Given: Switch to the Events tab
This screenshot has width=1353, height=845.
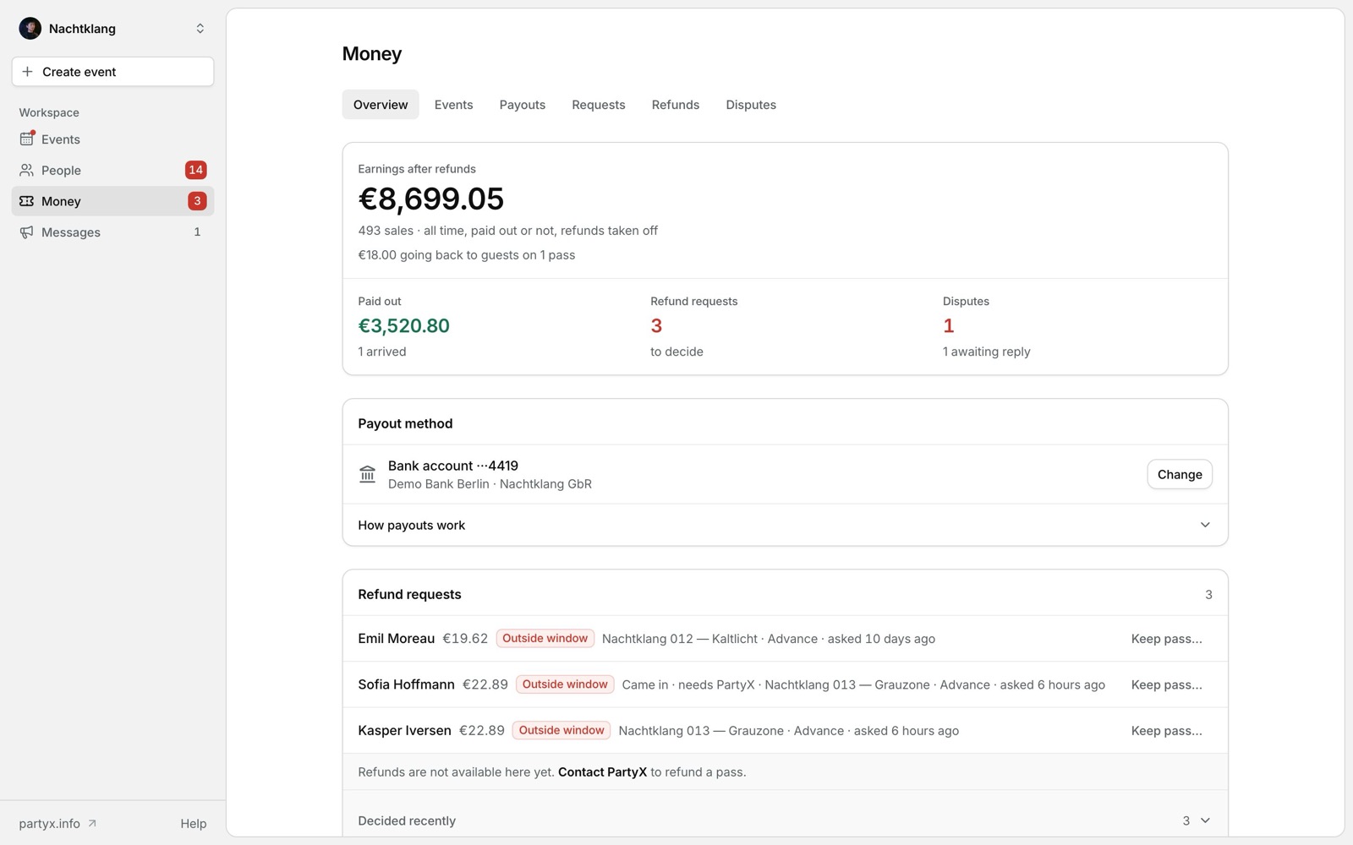Looking at the screenshot, I should 453,105.
